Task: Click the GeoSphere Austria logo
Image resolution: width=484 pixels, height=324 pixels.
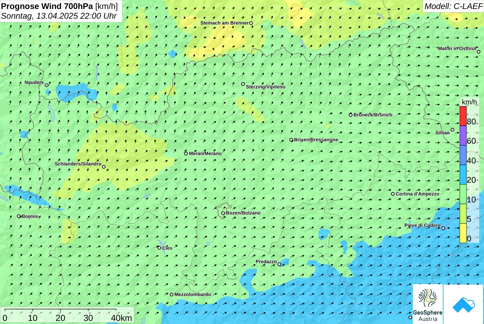Action: click(428, 304)
